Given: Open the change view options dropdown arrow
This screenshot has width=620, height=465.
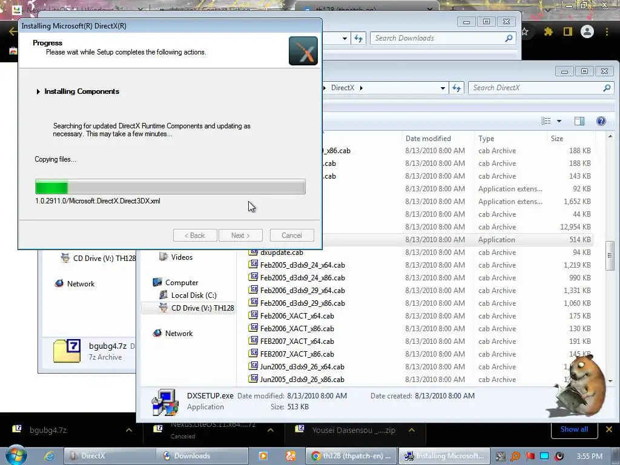Looking at the screenshot, I should [x=559, y=121].
